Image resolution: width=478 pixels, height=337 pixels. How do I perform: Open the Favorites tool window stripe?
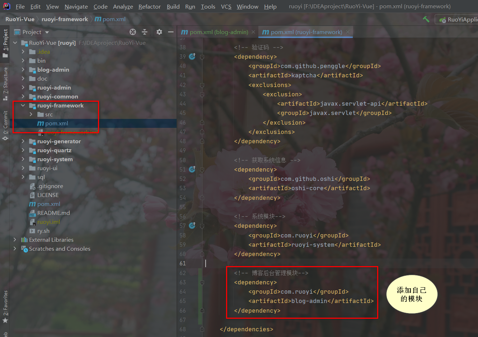[x=5, y=307]
